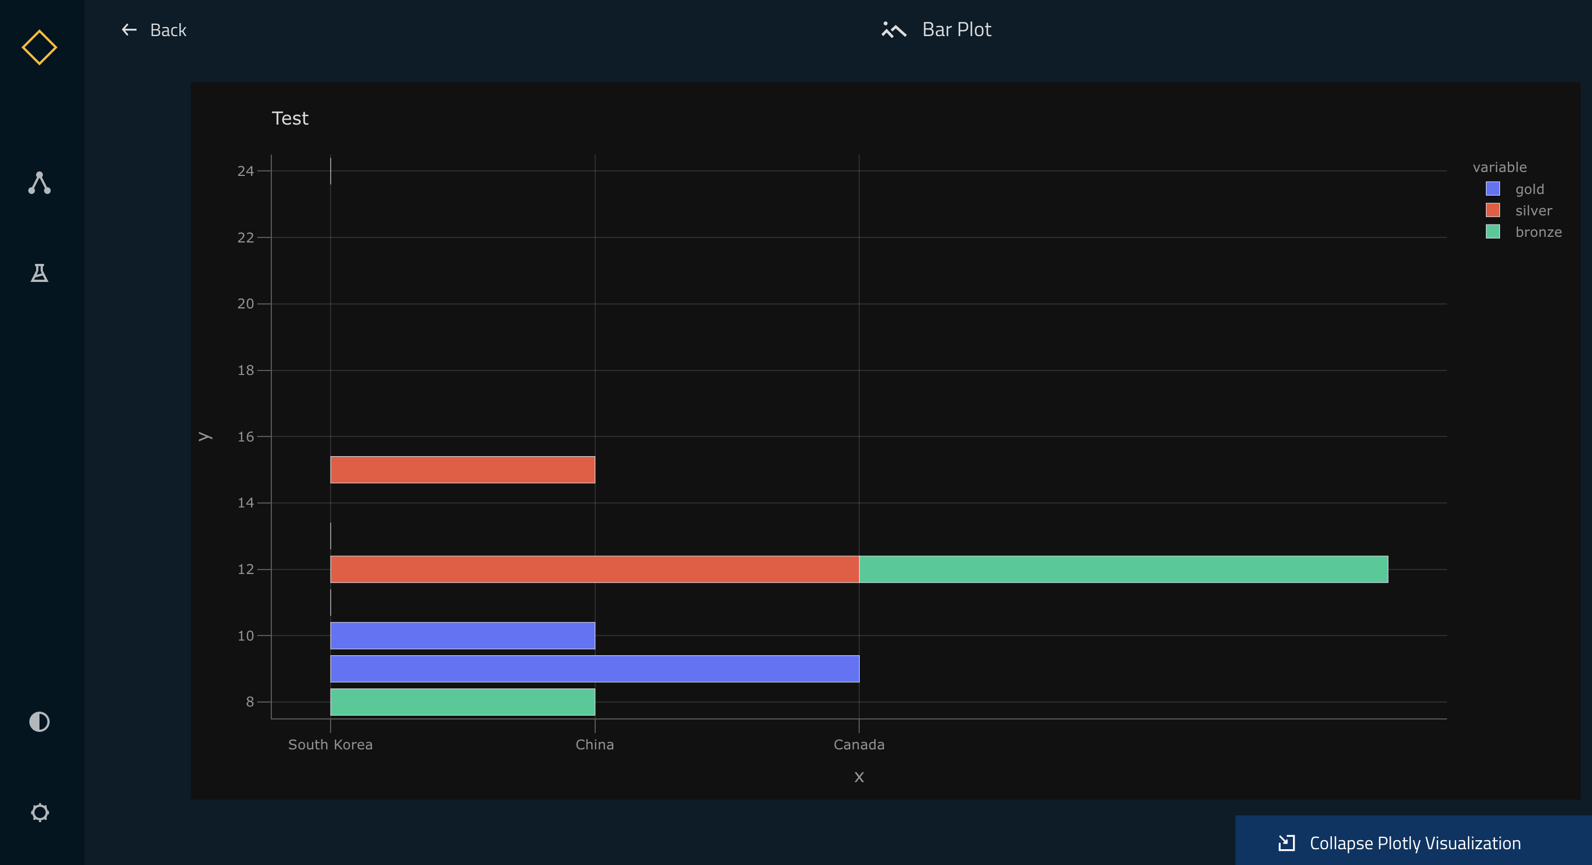The image size is (1592, 865).
Task: Click the green bronze bar at 8
Action: pyautogui.click(x=462, y=702)
